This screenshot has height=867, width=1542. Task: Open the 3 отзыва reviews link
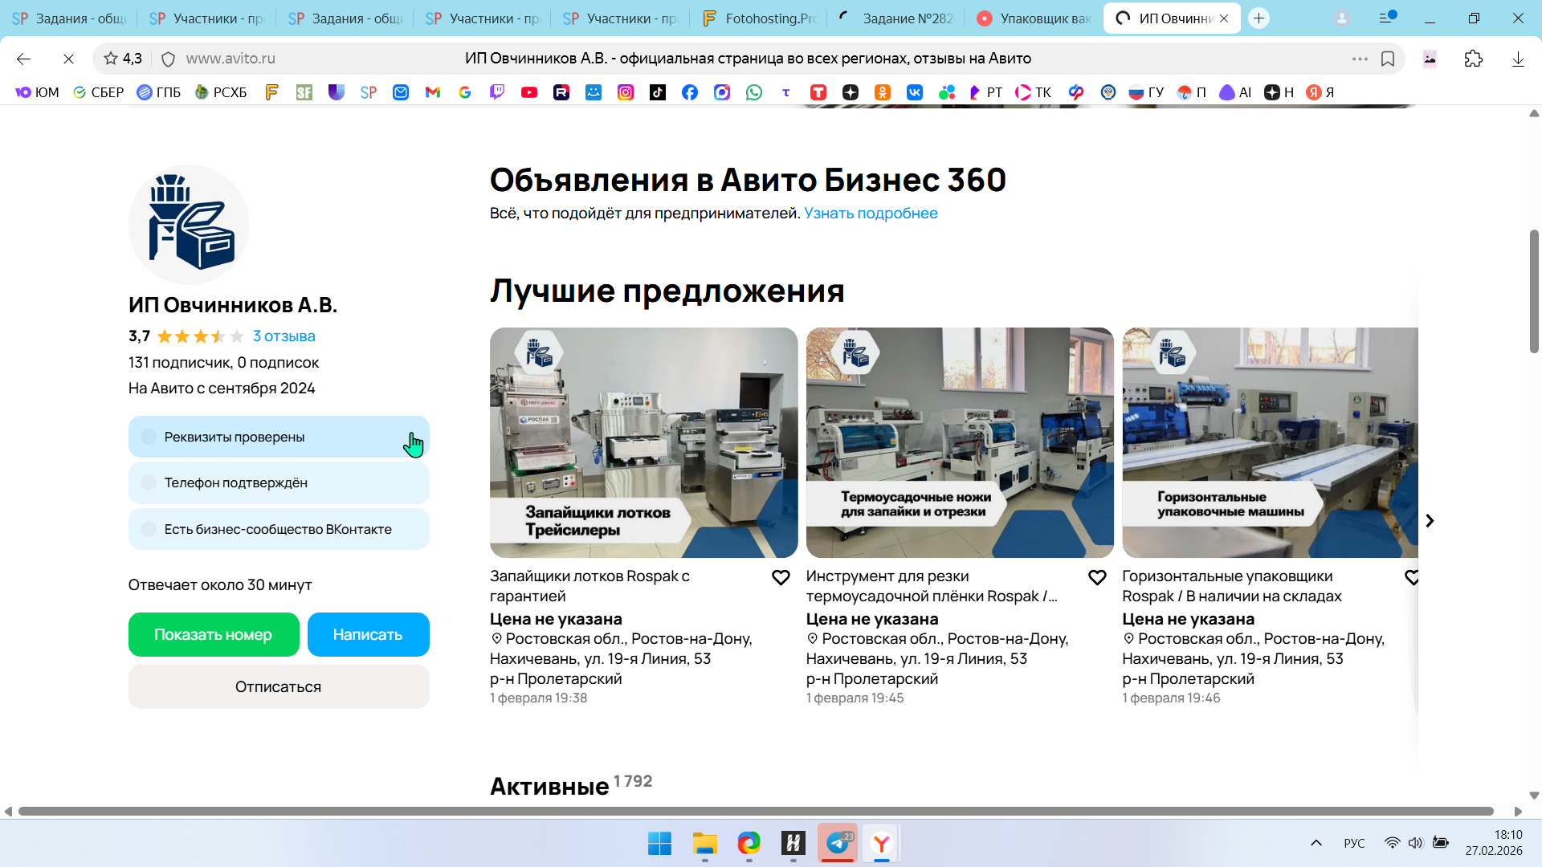click(284, 336)
